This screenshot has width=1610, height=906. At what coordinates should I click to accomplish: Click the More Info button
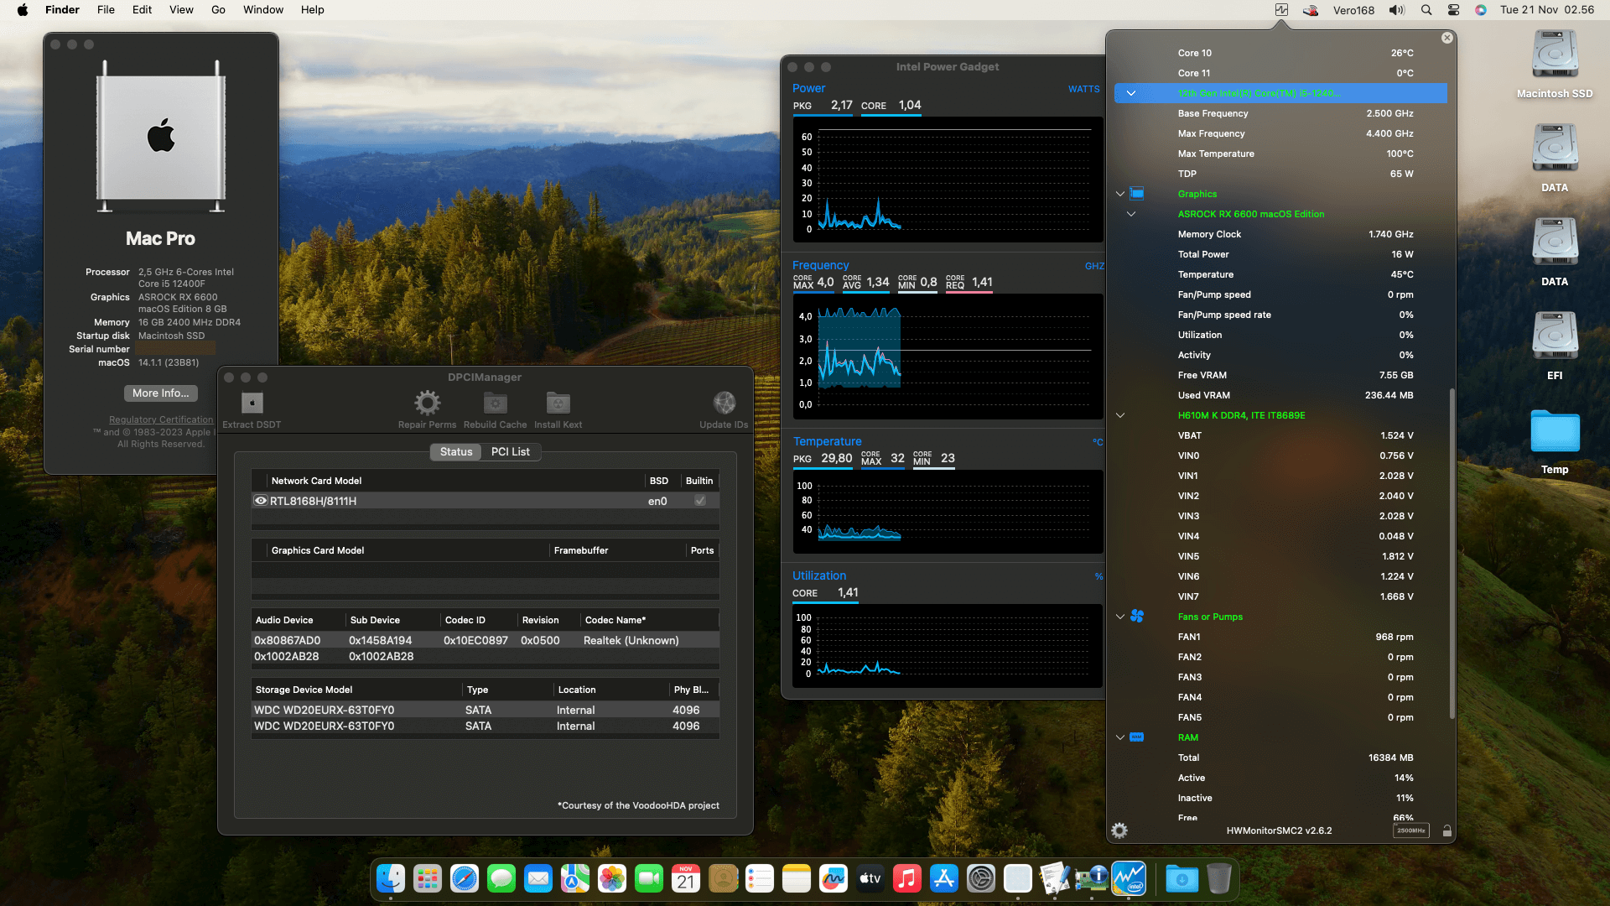tap(160, 393)
